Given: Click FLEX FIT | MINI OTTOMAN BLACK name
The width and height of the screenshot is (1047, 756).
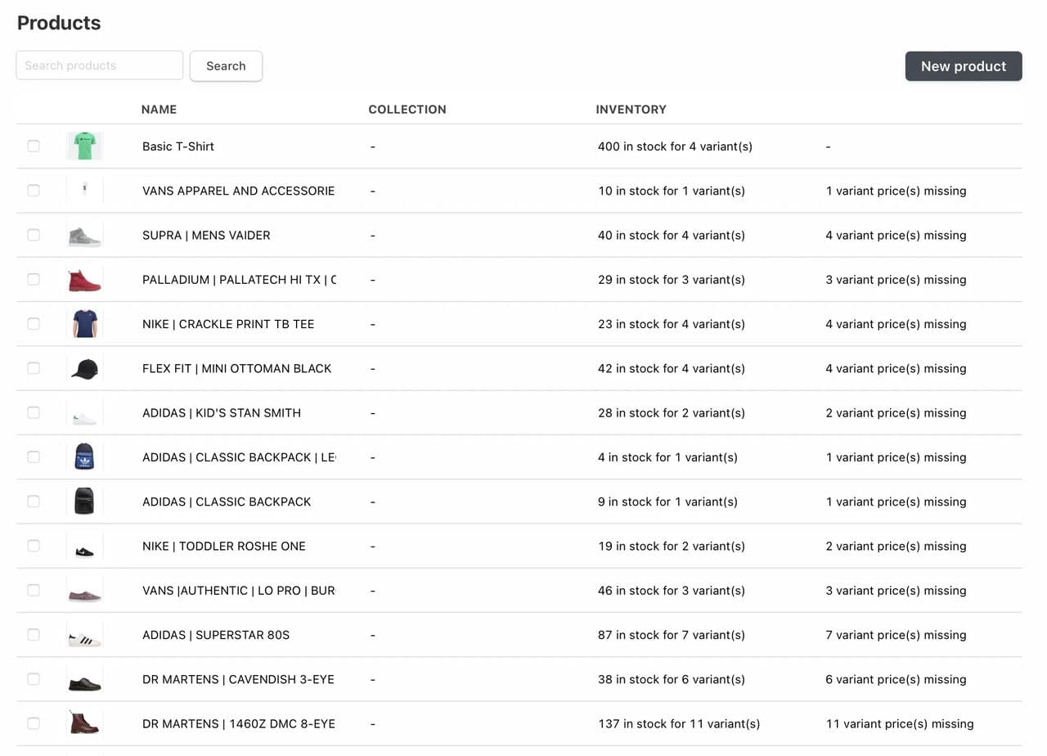Looking at the screenshot, I should [237, 368].
